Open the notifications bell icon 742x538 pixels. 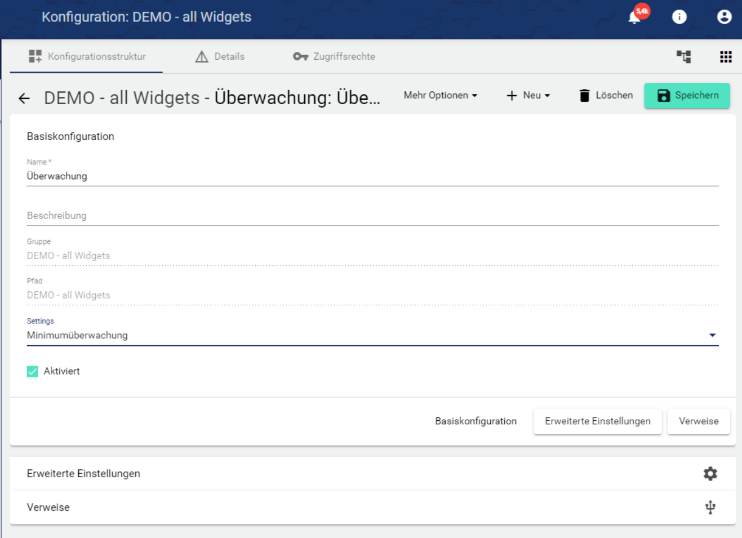(x=635, y=17)
